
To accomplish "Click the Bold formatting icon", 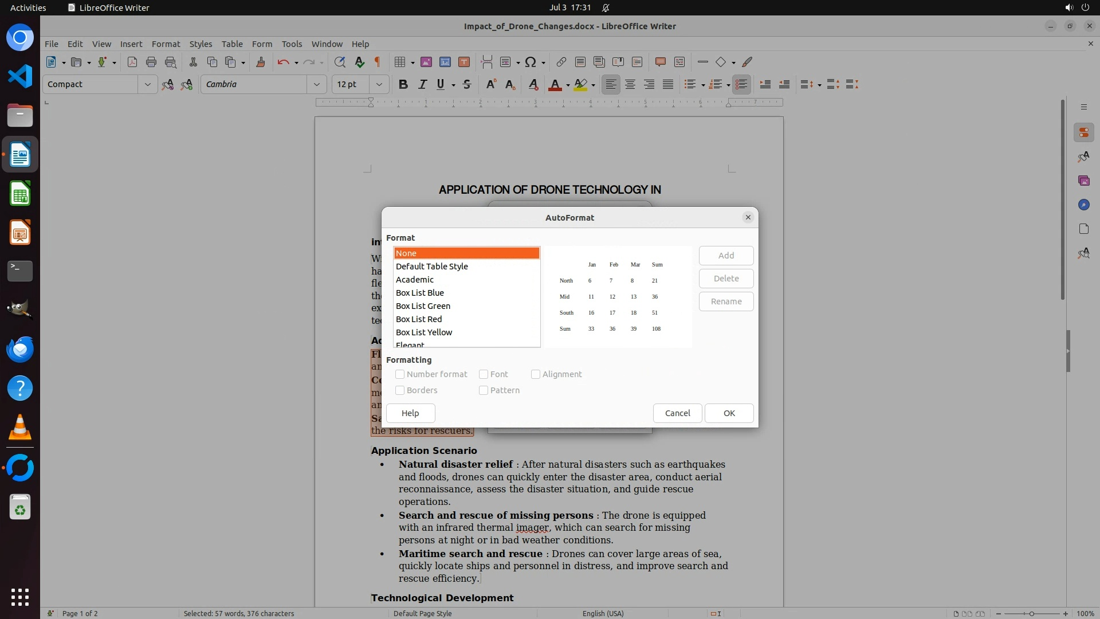I will 403,84.
